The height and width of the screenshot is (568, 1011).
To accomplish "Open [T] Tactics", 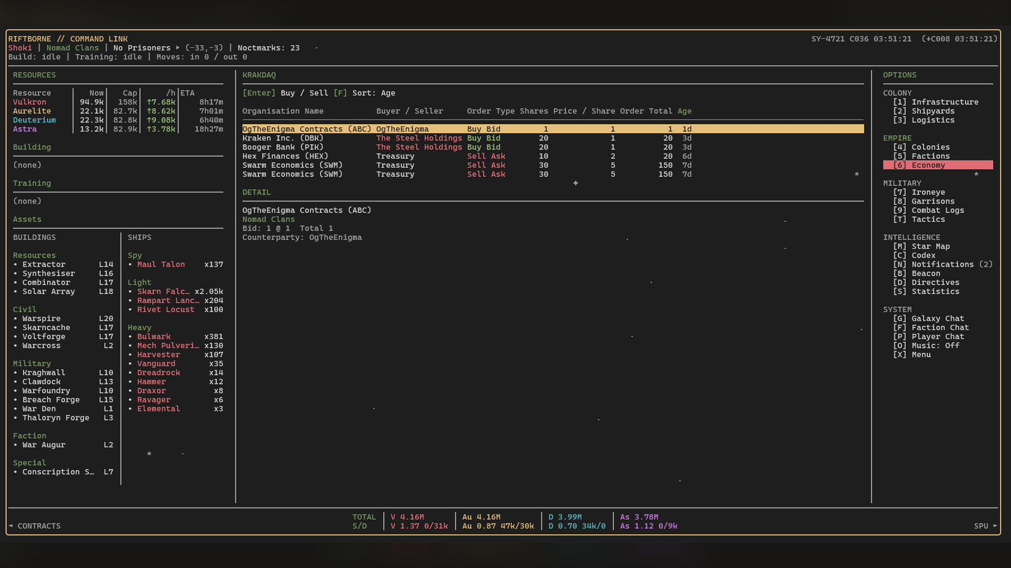I will coord(918,219).
